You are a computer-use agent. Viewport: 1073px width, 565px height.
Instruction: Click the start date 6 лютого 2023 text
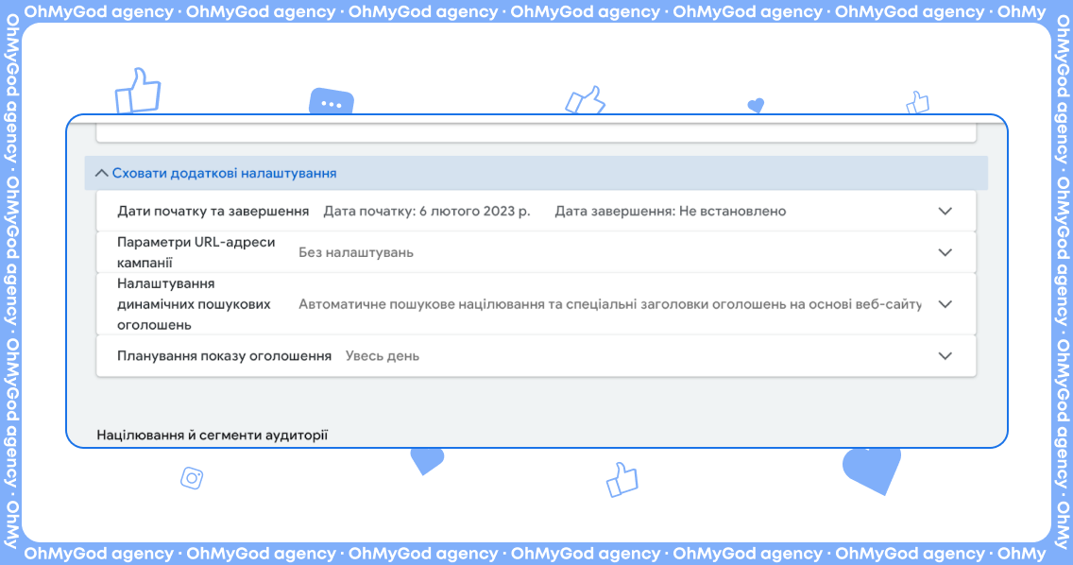[x=427, y=212]
